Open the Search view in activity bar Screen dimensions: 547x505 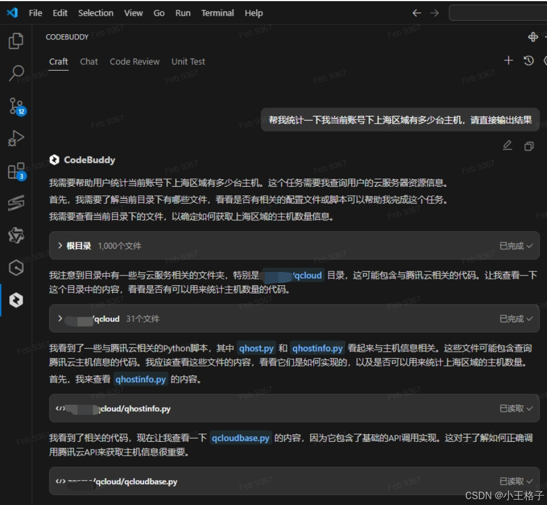[16, 73]
